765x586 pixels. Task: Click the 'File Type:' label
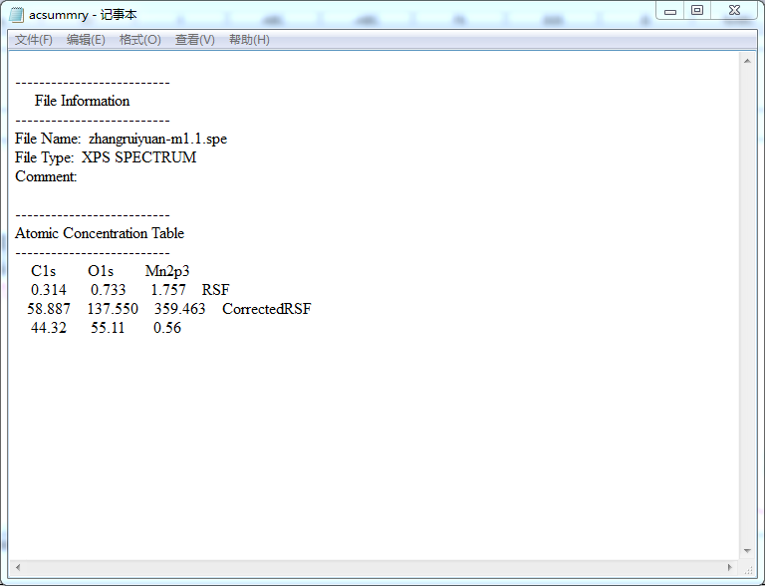pos(45,157)
